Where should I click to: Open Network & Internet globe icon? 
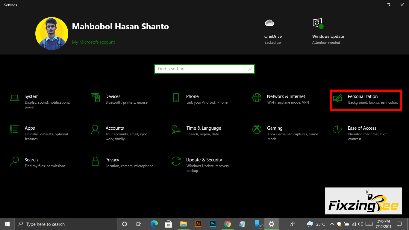[257, 98]
